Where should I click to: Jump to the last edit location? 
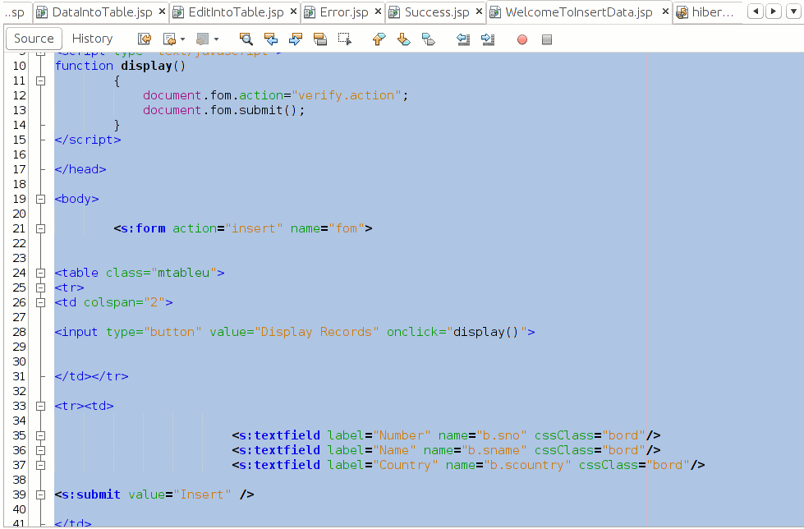[x=145, y=39]
